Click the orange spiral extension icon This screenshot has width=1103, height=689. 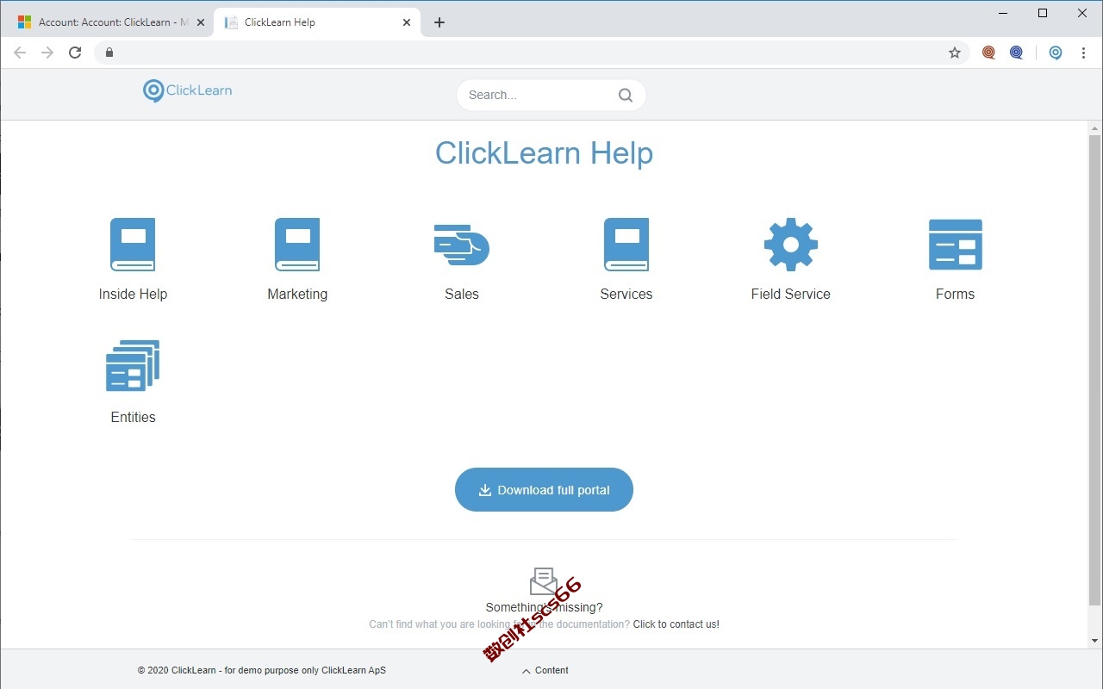point(988,53)
